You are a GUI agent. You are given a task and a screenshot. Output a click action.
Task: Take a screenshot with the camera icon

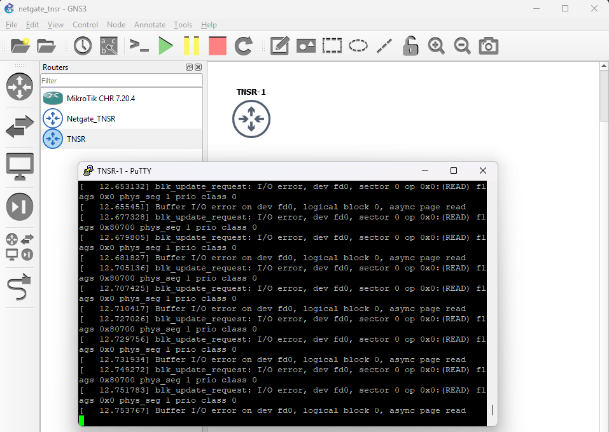pos(488,46)
